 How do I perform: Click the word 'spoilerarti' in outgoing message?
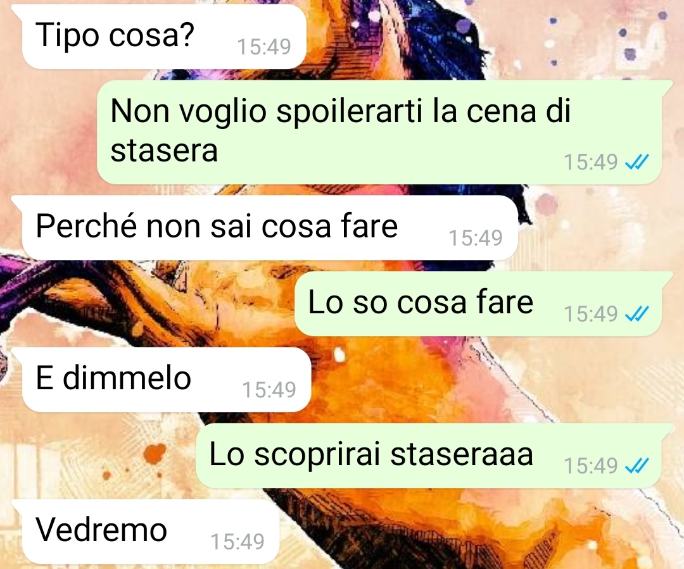[350, 113]
